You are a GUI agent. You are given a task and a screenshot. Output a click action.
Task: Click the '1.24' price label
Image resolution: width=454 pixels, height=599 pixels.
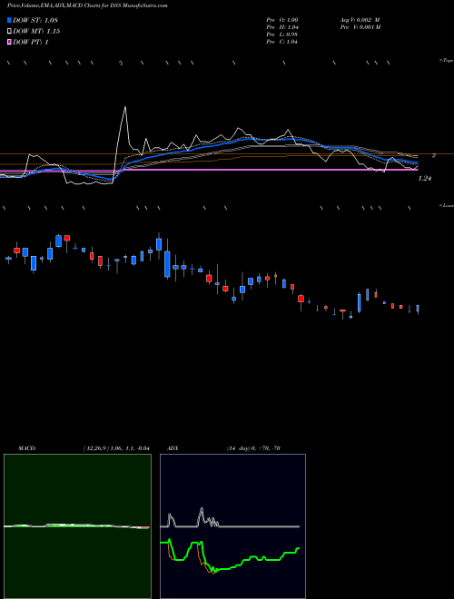tap(425, 179)
